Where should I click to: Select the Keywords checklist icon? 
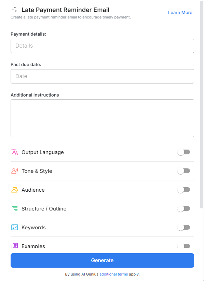[14, 227]
